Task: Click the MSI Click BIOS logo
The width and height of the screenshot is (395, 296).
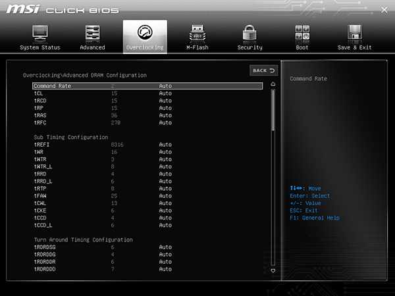Action: coord(63,10)
